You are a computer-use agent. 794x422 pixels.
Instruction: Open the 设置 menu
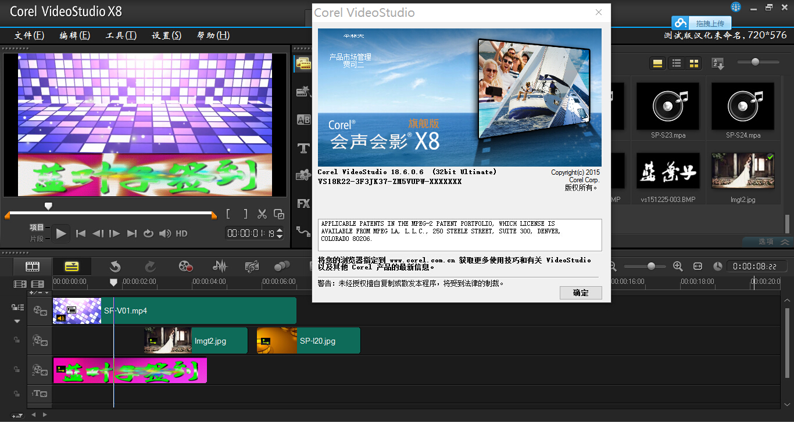166,35
